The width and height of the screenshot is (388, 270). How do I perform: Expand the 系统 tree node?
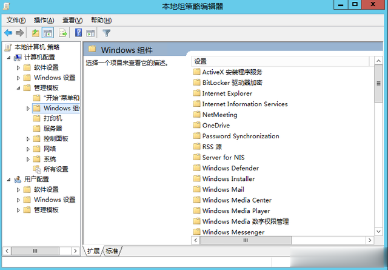pyautogui.click(x=28, y=160)
